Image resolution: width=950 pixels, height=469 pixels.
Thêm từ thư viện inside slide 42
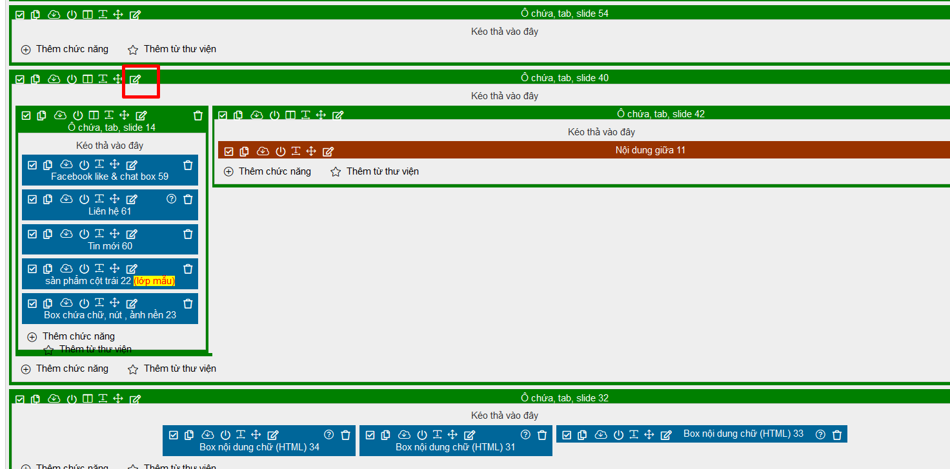click(374, 171)
